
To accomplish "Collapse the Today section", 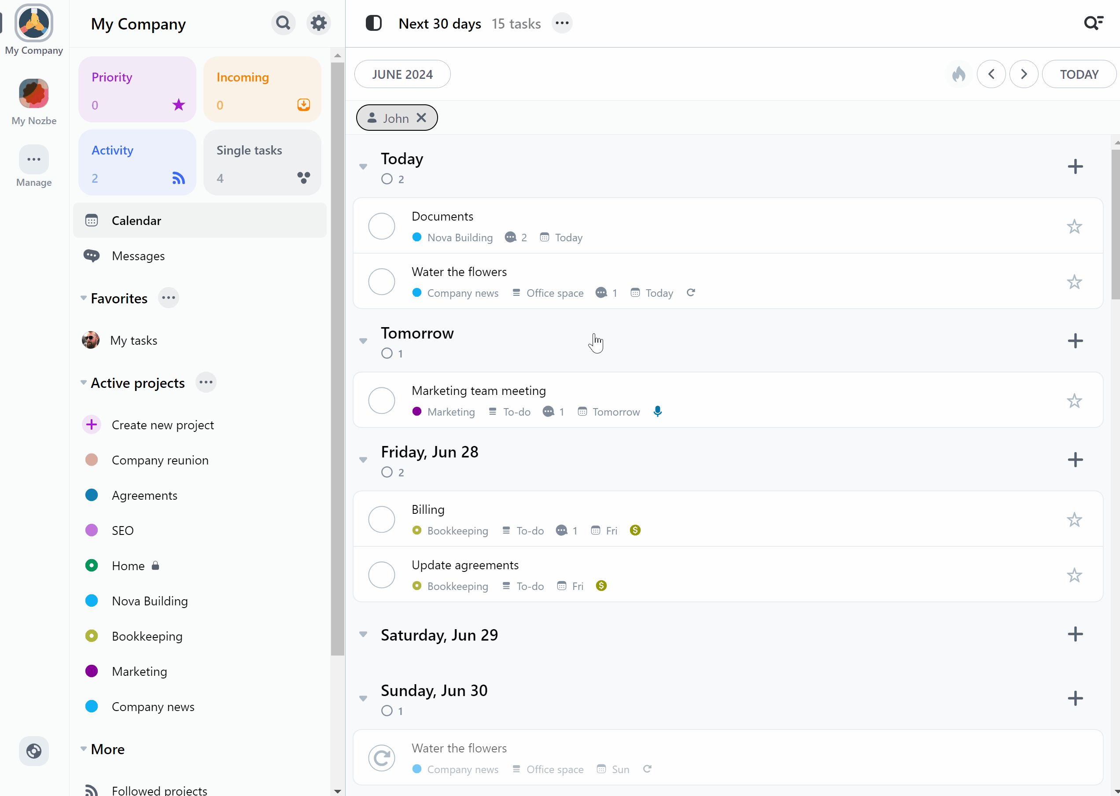I will (363, 167).
